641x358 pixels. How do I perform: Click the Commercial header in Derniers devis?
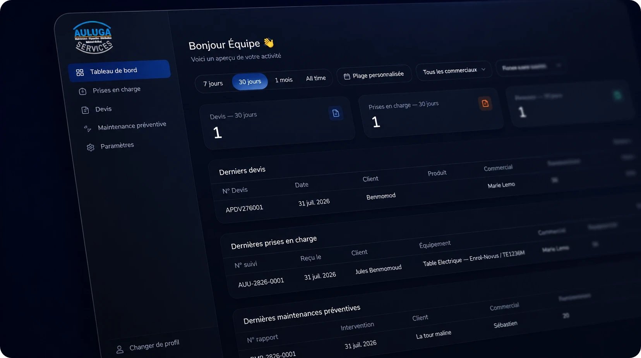498,168
